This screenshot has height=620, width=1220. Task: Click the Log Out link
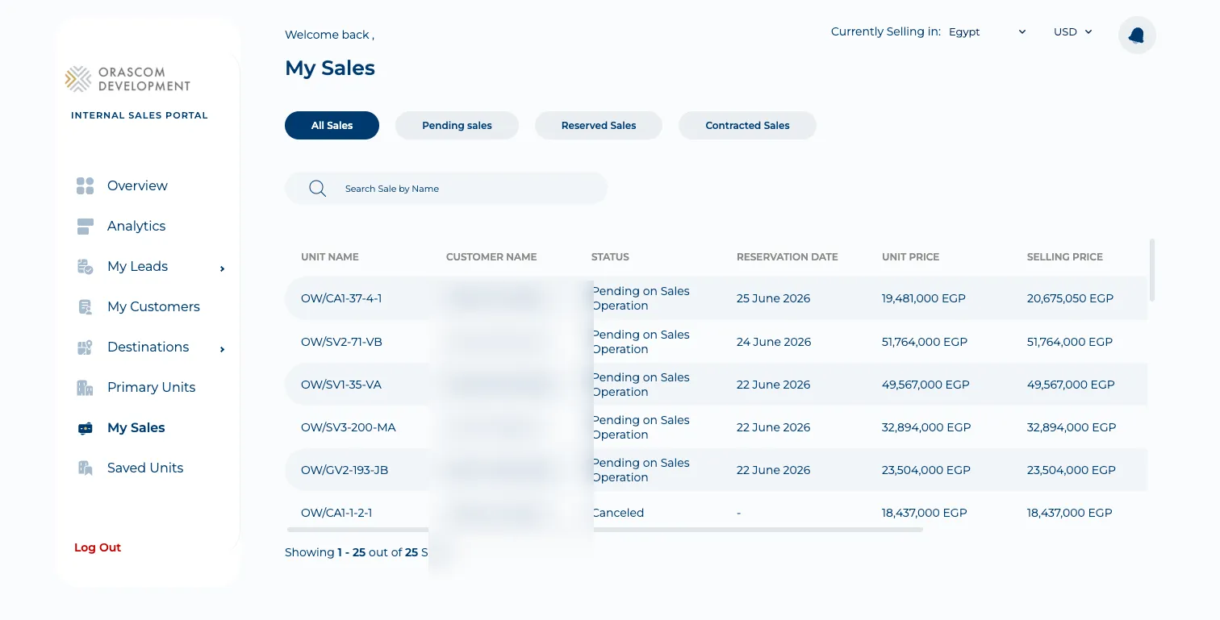[98, 547]
